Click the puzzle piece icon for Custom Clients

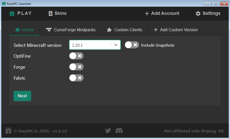109,30
